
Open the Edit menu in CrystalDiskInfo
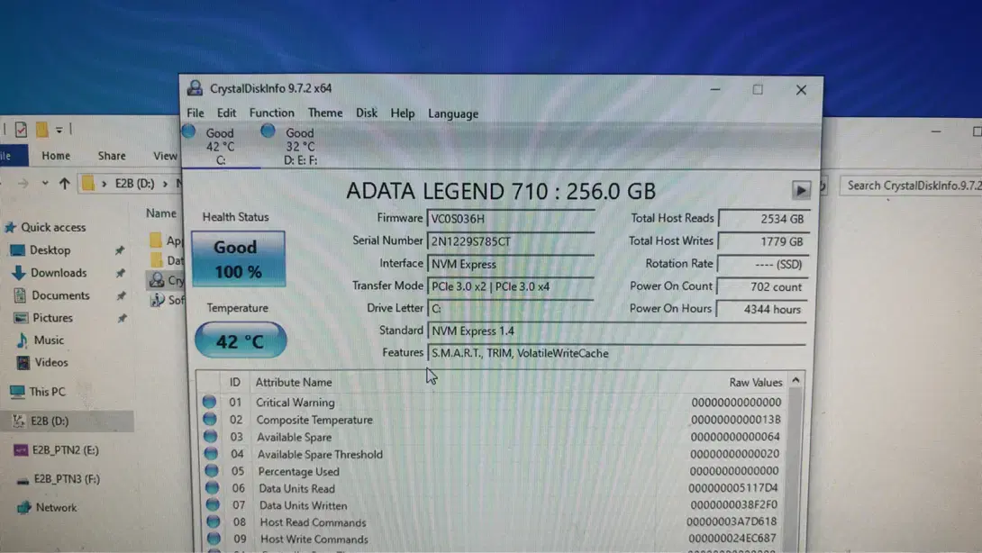click(226, 113)
